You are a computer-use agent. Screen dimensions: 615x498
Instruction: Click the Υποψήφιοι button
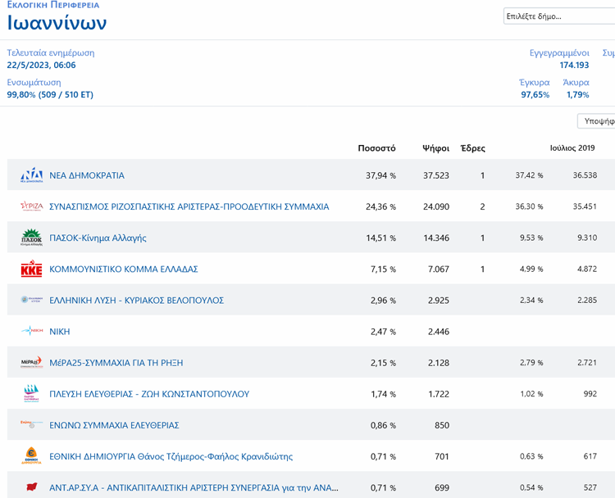[x=597, y=121]
